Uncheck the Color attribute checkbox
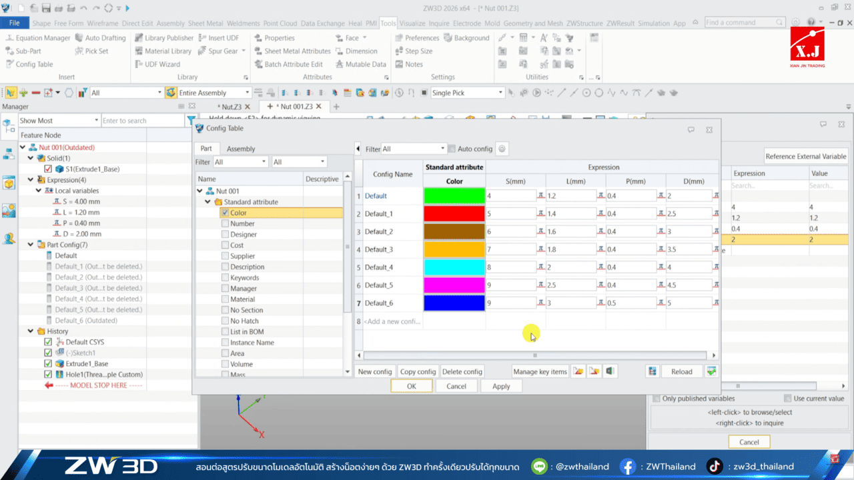Screen dimensions: 854x480 point(225,213)
